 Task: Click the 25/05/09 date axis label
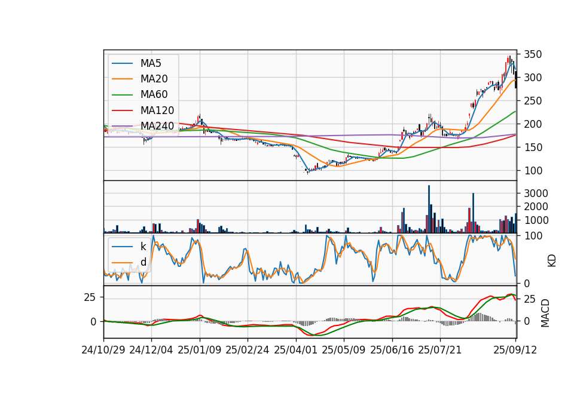(x=344, y=350)
